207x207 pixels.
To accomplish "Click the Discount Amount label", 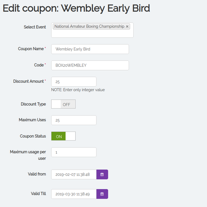I will (x=28, y=81).
